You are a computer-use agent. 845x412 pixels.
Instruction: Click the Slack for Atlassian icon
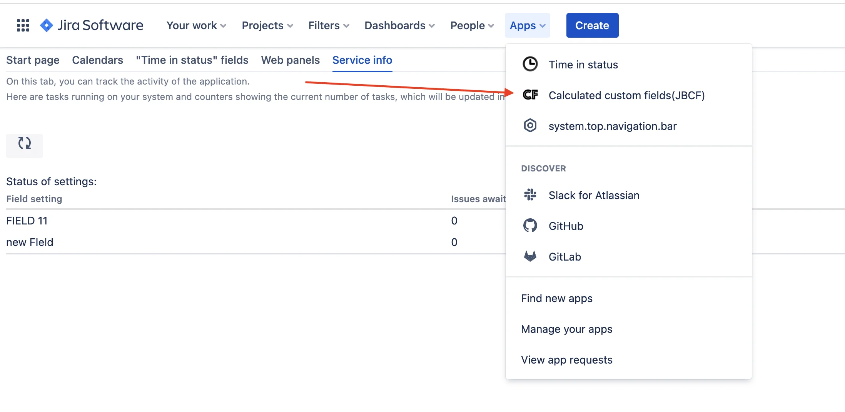pos(530,195)
